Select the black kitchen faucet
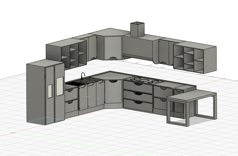The image size is (238, 156). 83,76
